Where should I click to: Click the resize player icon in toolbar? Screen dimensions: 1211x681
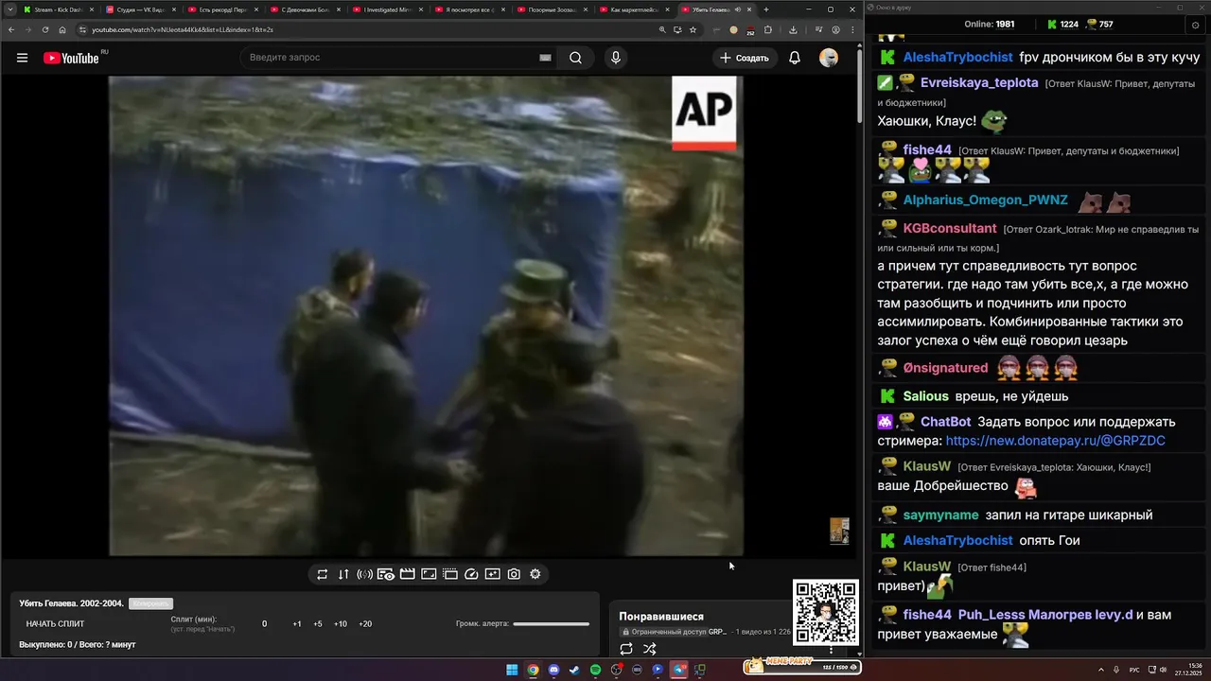(429, 574)
